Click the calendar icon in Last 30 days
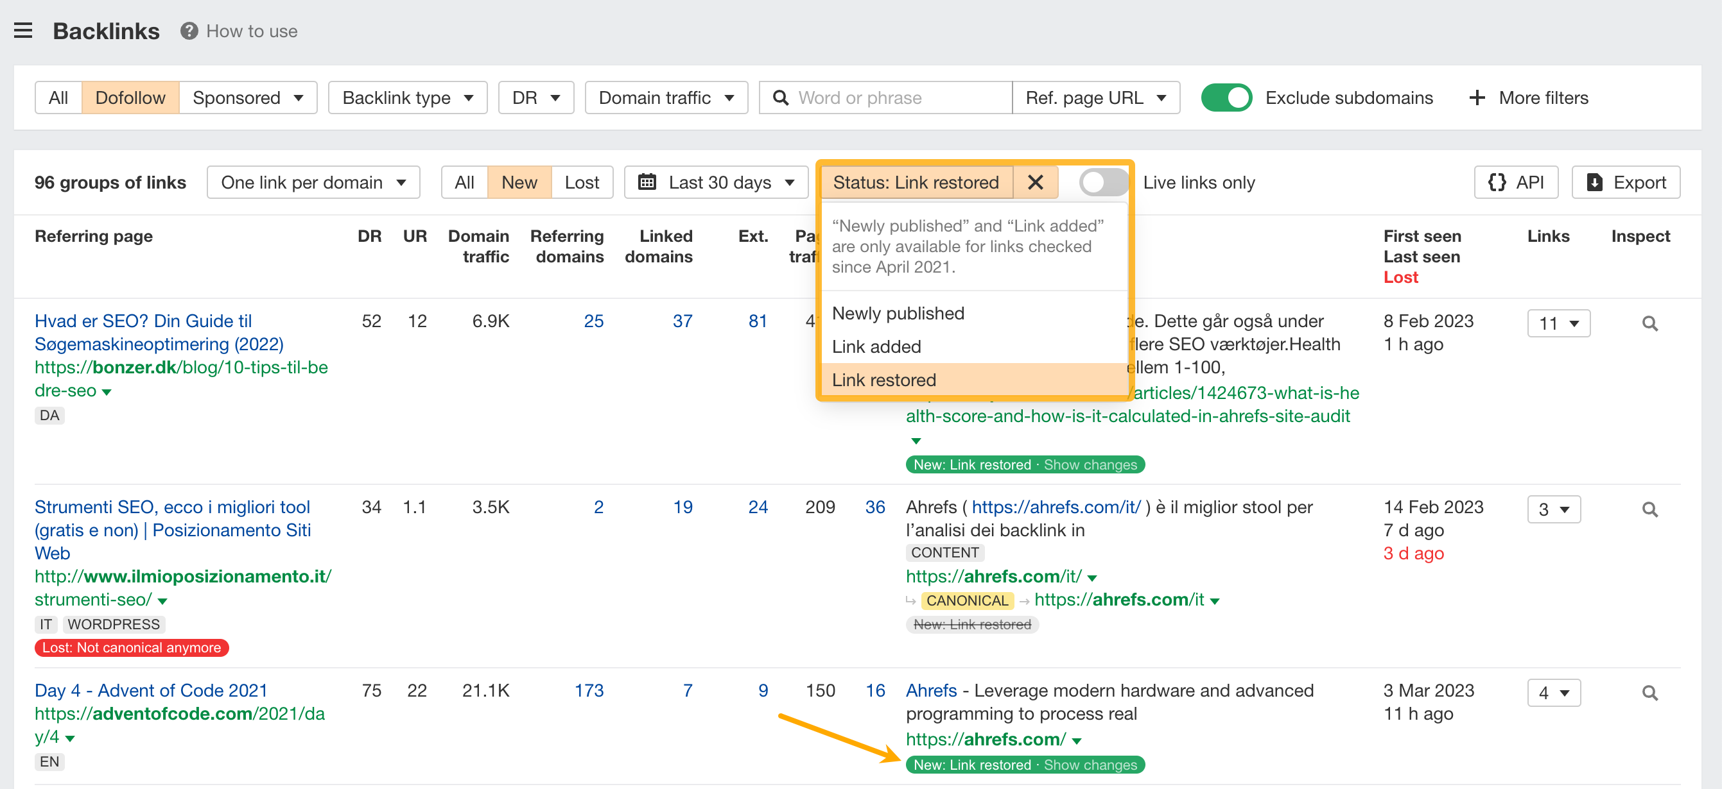Viewport: 1722px width, 789px height. click(x=647, y=182)
